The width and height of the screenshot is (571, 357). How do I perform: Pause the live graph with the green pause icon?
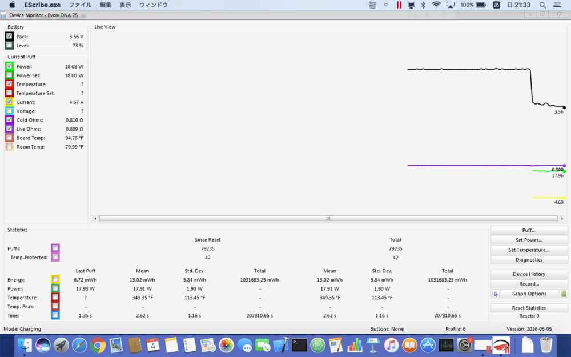(x=564, y=294)
